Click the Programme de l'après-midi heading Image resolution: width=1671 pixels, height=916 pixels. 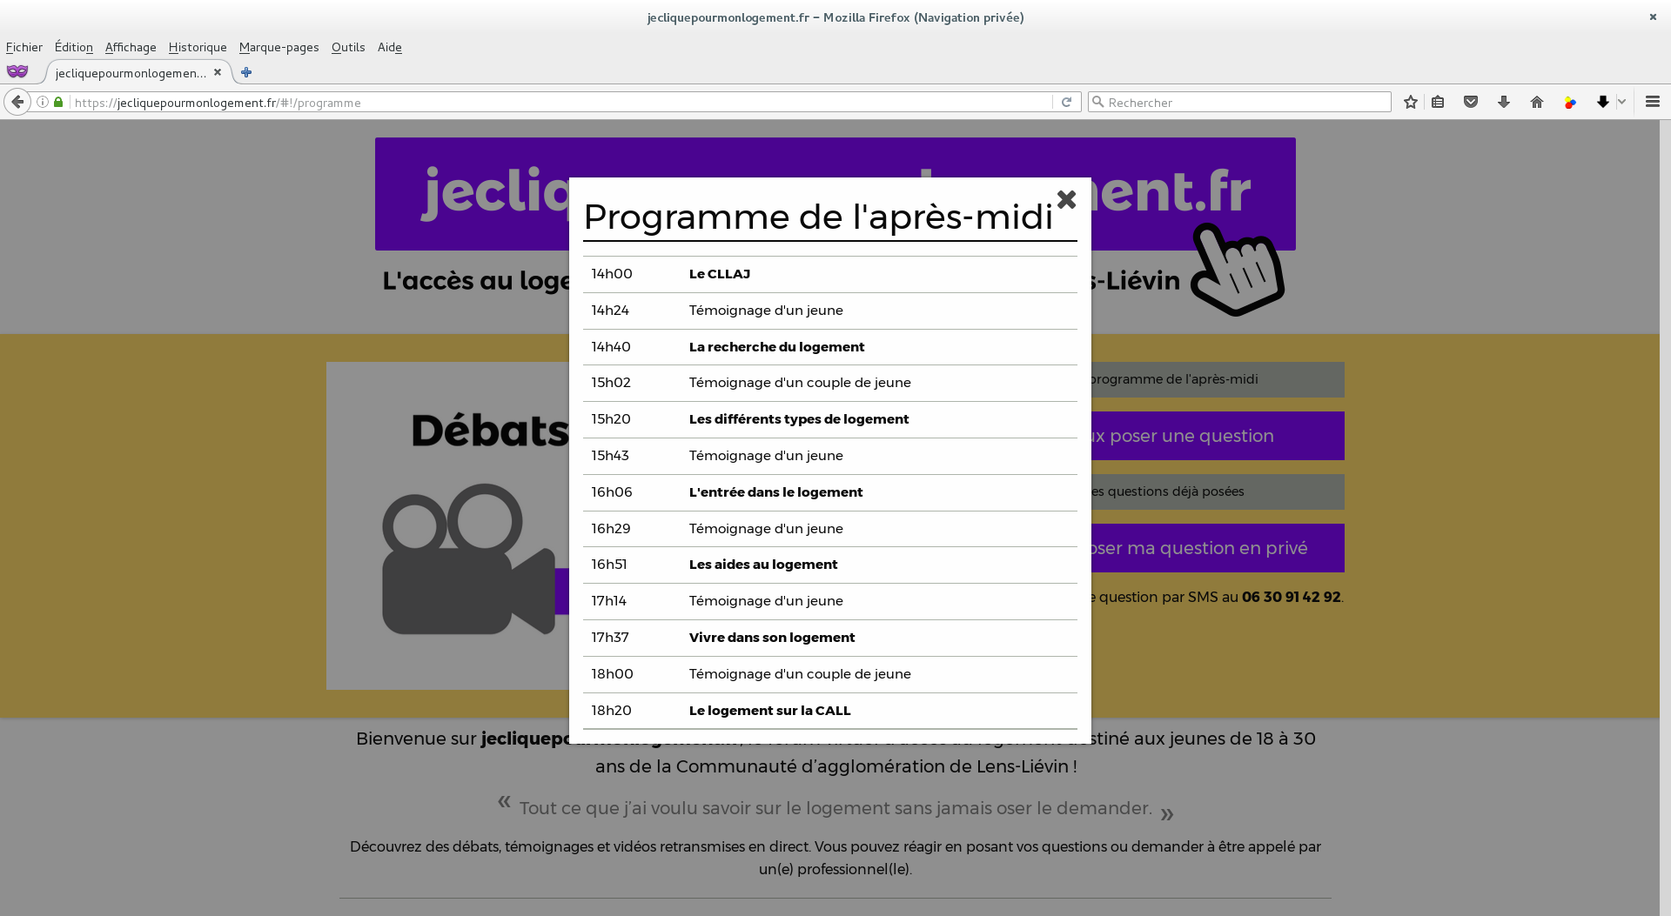point(818,217)
